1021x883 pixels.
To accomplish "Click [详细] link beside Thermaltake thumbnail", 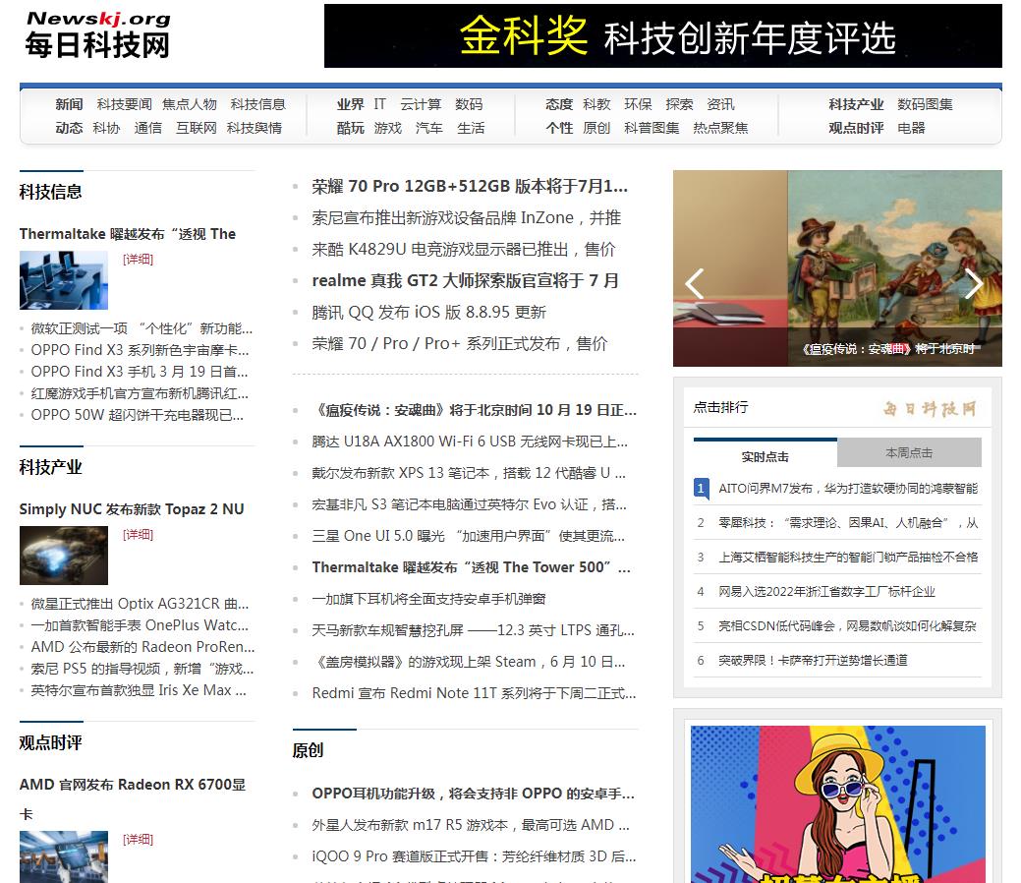I will point(138,260).
